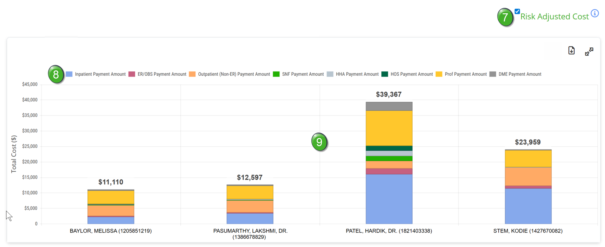Click the Risk Adjusted Cost info icon
This screenshot has height=247, width=605.
(x=595, y=13)
